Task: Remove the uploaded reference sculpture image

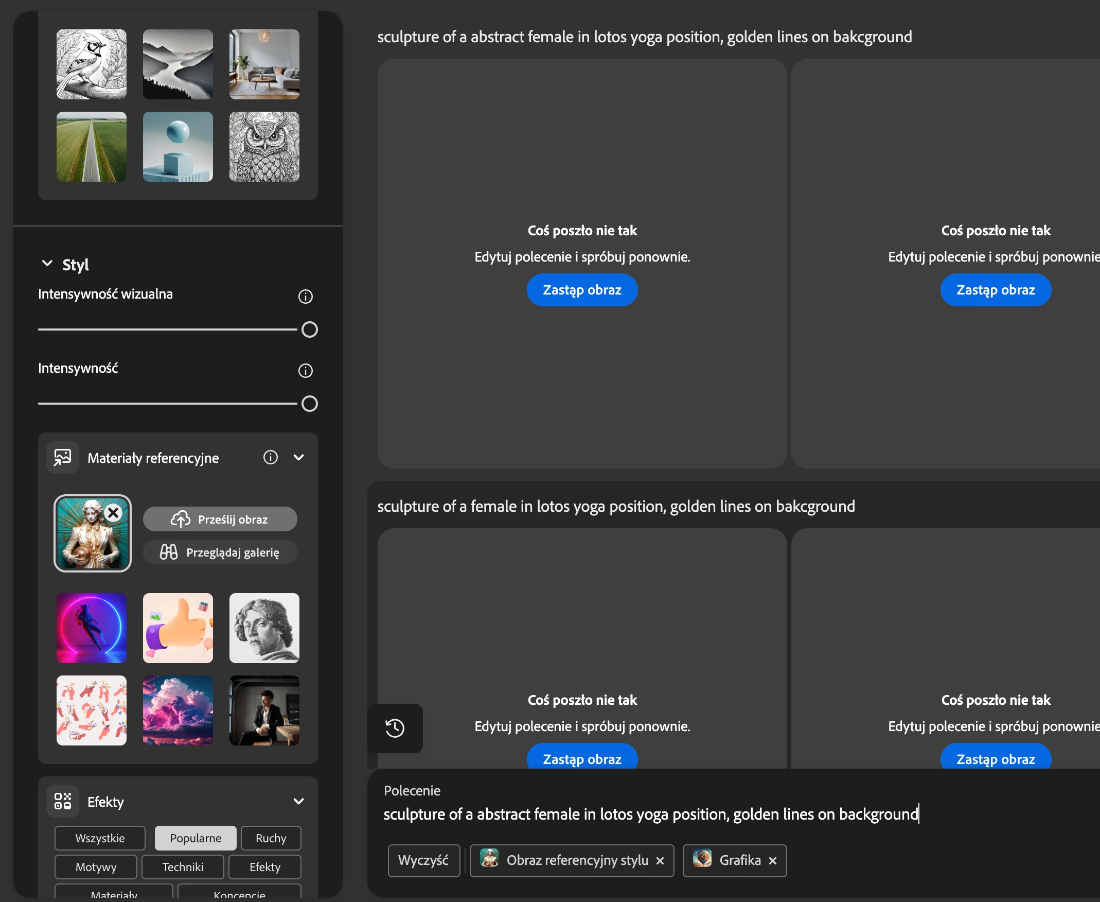Action: [x=113, y=513]
